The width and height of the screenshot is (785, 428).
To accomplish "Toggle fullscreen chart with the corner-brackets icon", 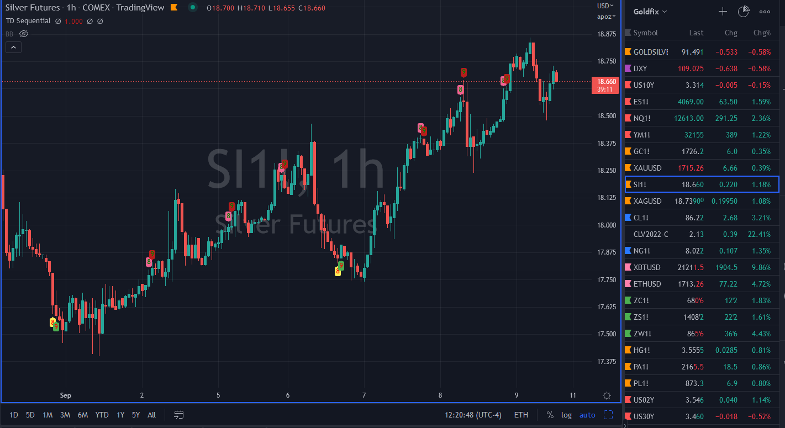I will [x=608, y=415].
